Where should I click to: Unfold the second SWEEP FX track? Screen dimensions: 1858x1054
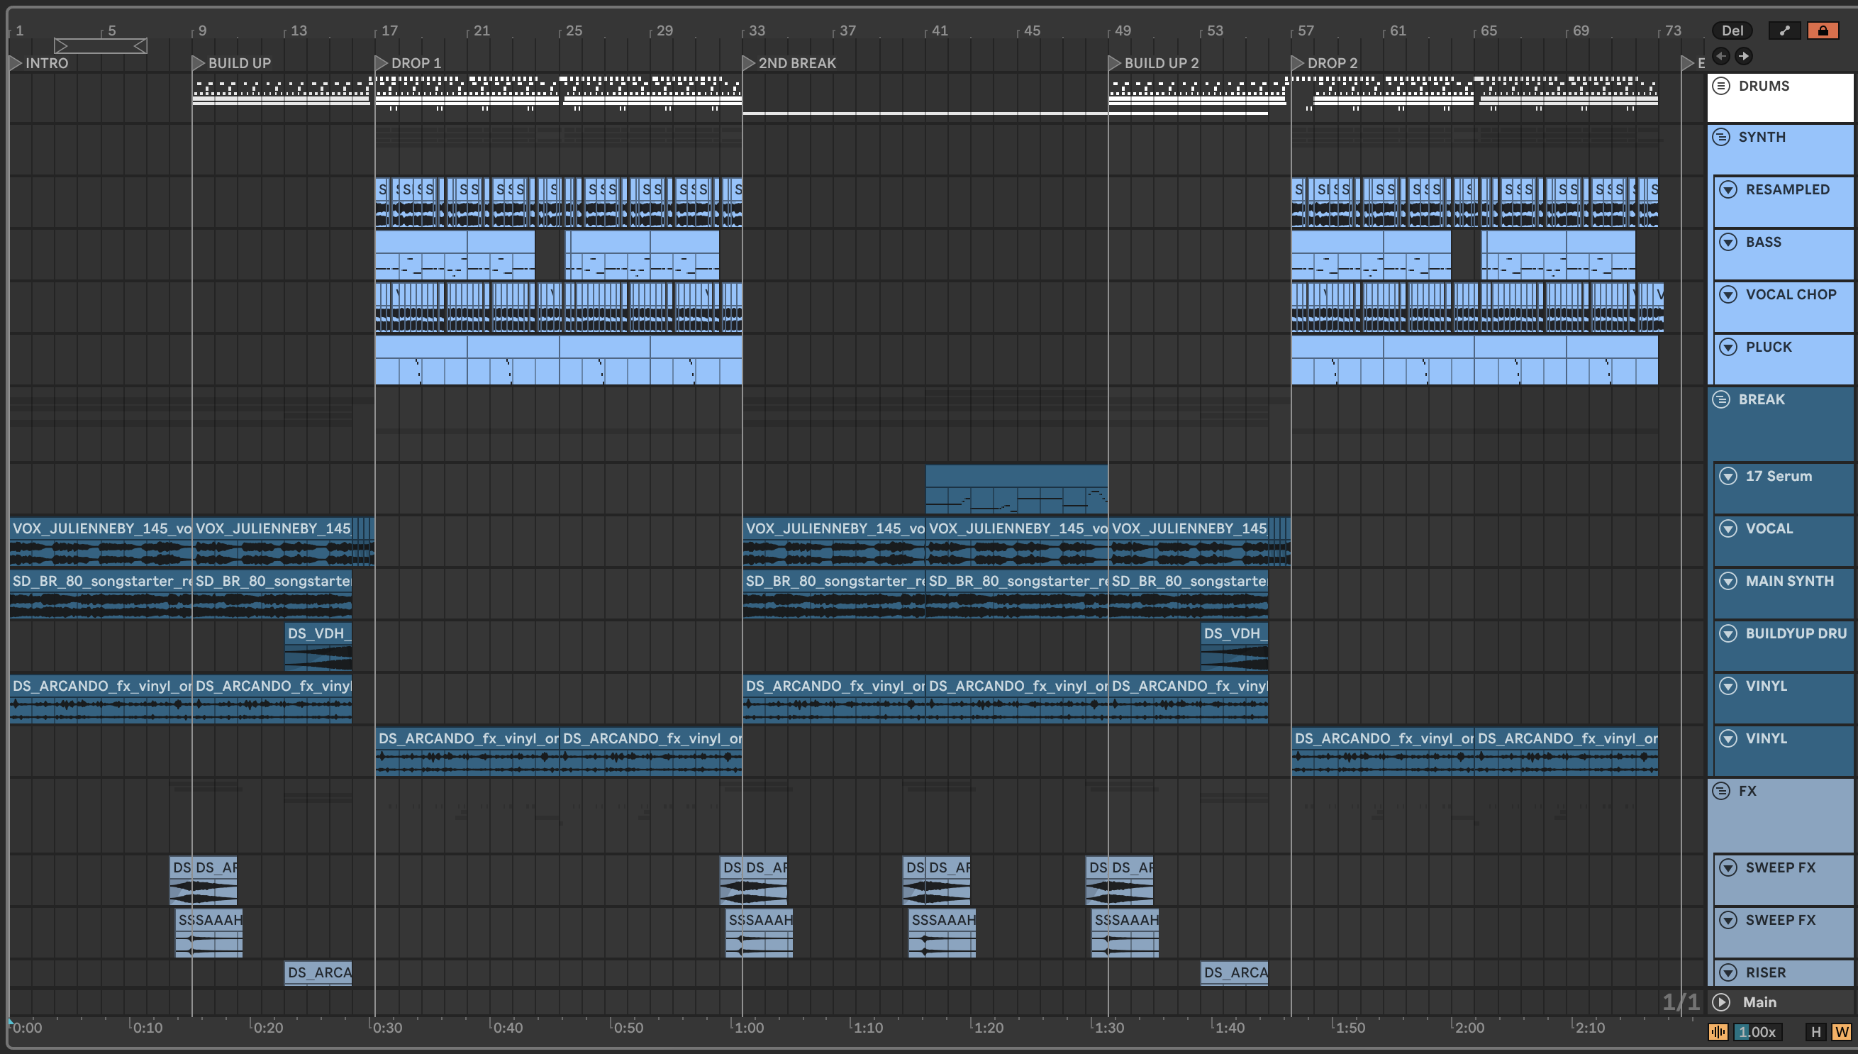[1728, 920]
